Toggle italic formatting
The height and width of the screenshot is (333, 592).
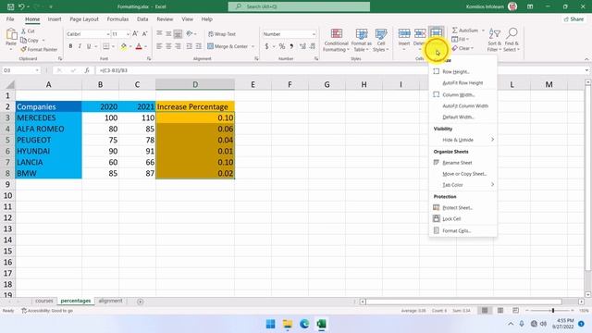pyautogui.click(x=80, y=46)
